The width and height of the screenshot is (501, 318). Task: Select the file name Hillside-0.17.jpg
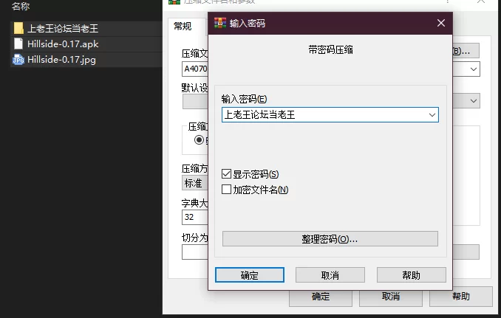click(61, 60)
